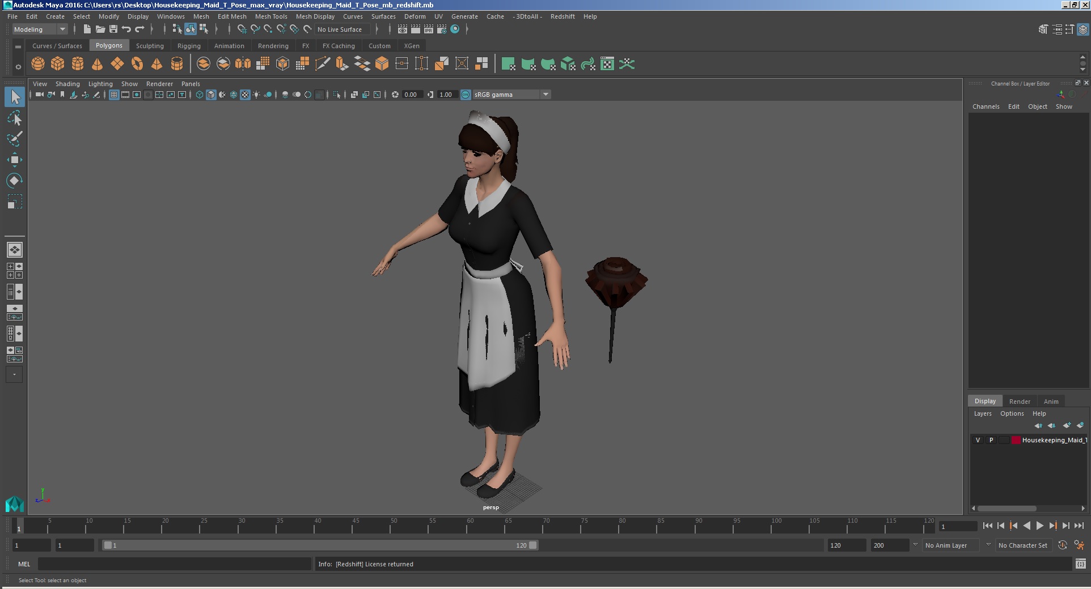Click the MEL command language label
Viewport: 1091px width, 589px height.
pyautogui.click(x=24, y=564)
